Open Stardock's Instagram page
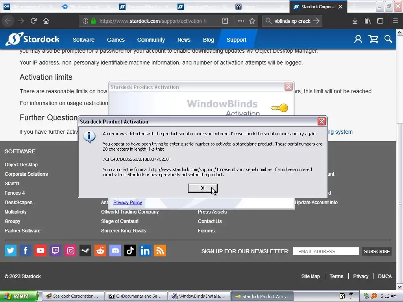The image size is (403, 302). point(70,250)
